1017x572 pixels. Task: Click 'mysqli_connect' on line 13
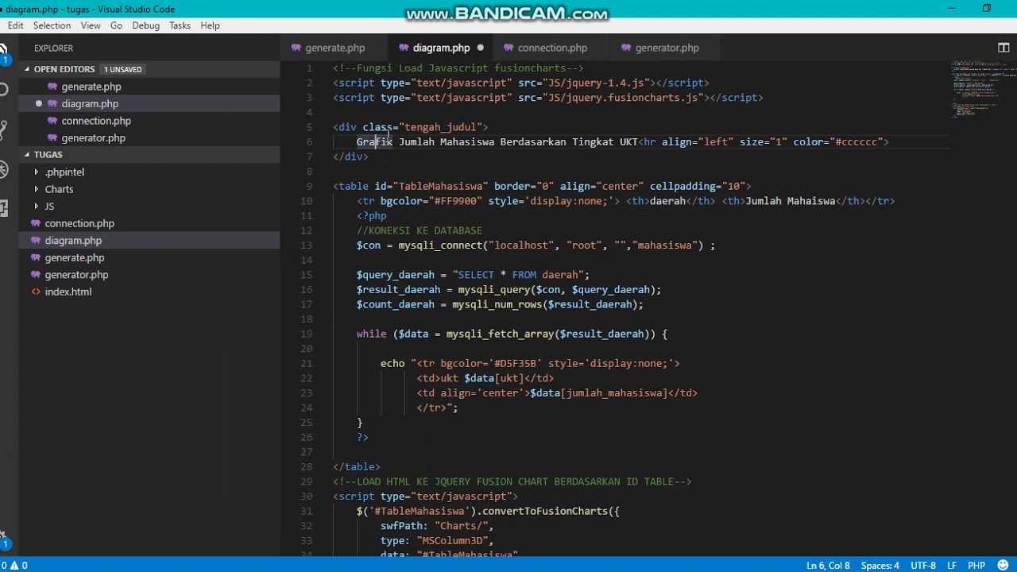click(x=440, y=245)
